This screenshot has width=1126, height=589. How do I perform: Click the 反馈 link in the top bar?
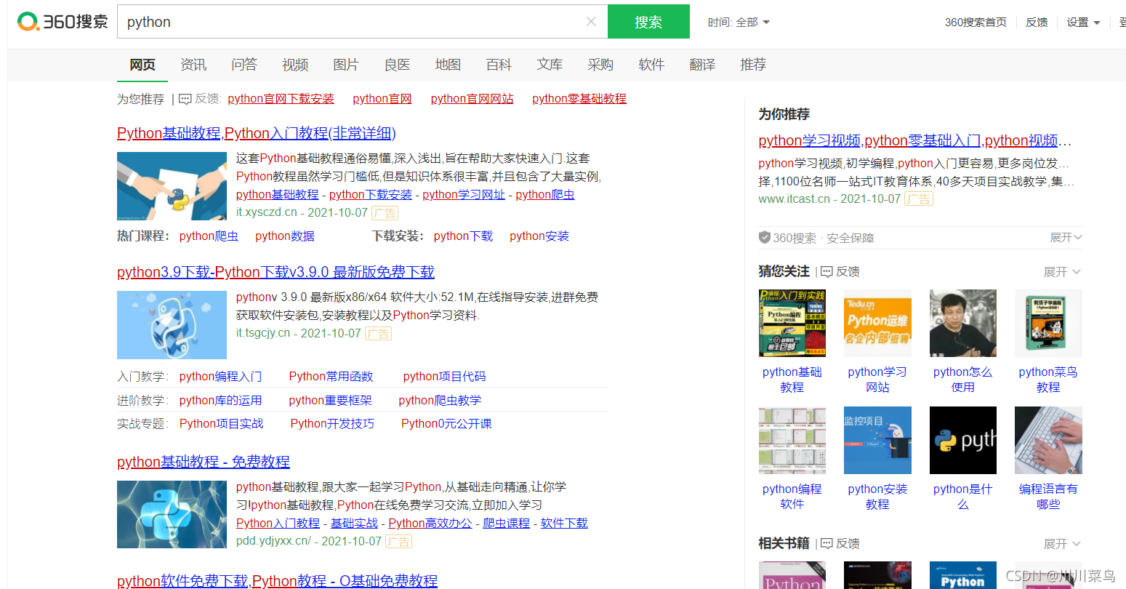click(x=1037, y=23)
